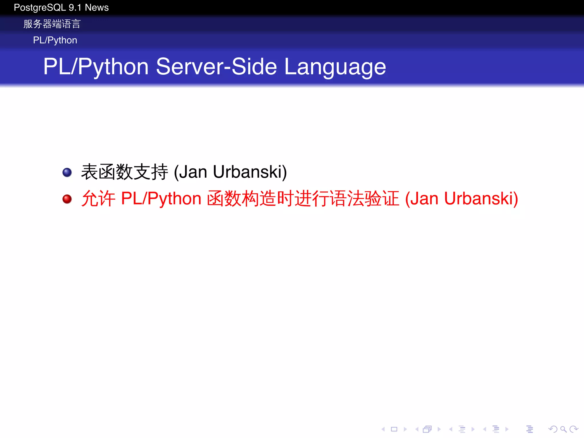Click the subsection navigation lines icon
584x438 pixels.
(462, 429)
